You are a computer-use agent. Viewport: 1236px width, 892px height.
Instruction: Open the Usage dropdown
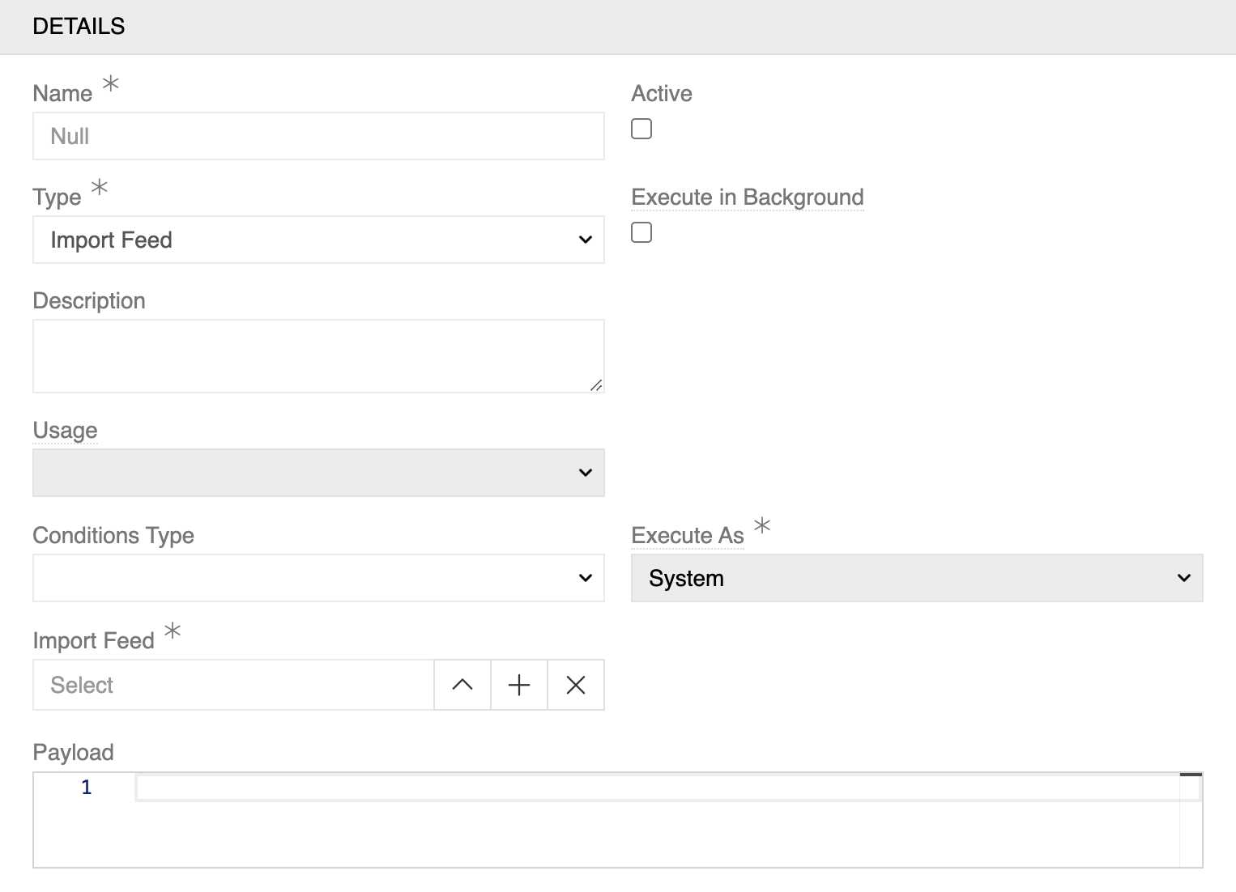click(316, 472)
